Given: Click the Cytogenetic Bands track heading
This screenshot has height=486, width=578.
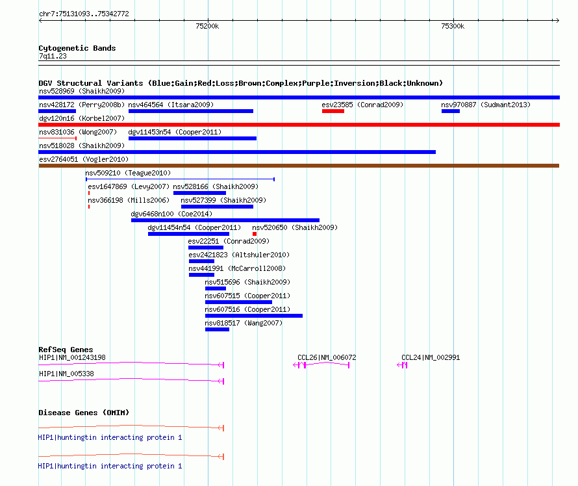Looking at the screenshot, I should (77, 48).
